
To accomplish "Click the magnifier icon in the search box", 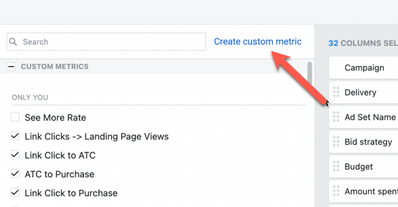I will pos(13,42).
